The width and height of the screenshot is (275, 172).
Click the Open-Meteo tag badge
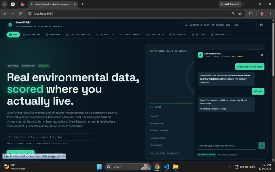tap(13, 66)
